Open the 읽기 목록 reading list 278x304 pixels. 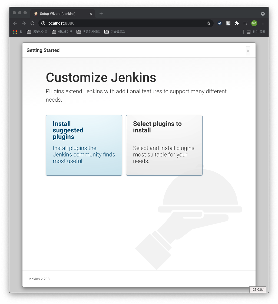click(256, 32)
